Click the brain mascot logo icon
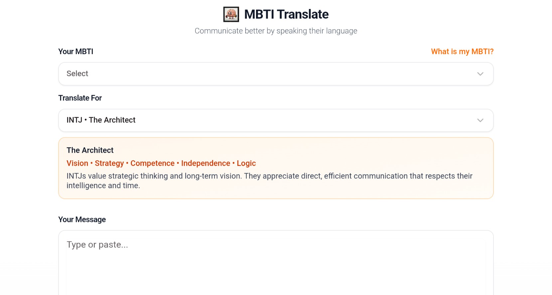The width and height of the screenshot is (552, 295). pos(231,14)
